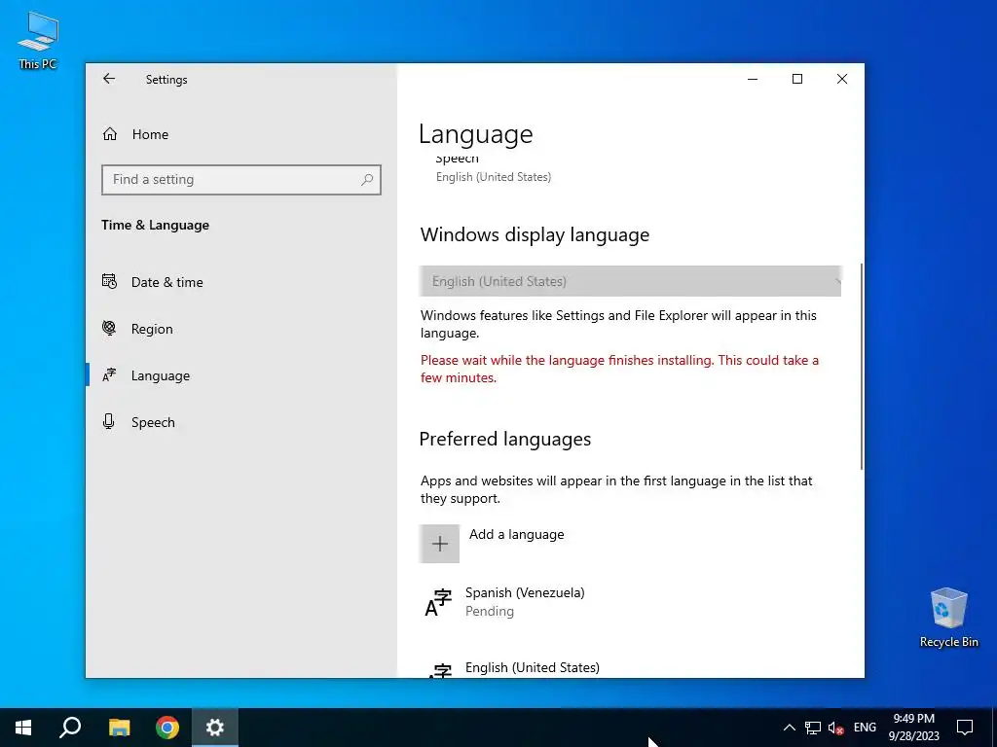Click the Speech microphone icon
The width and height of the screenshot is (997, 747).
point(109,422)
